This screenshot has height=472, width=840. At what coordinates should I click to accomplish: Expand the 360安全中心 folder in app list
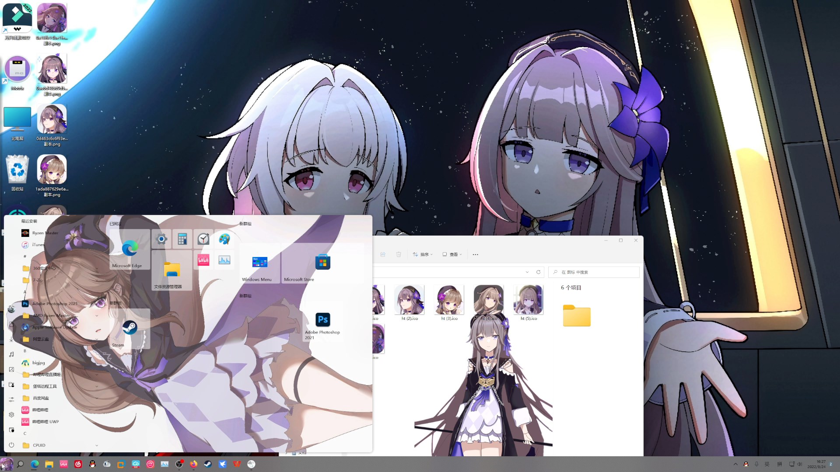tap(44, 268)
